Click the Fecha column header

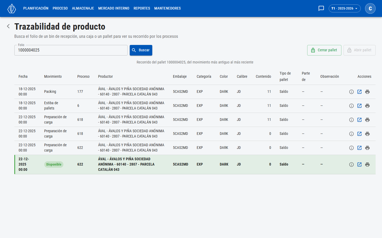[x=23, y=76]
